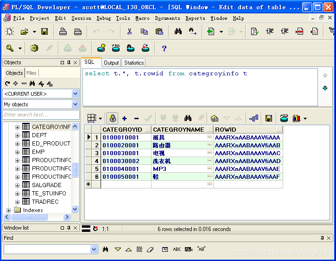336x261 pixels.
Task: Click the Save floppy disk icon
Action: [44, 31]
